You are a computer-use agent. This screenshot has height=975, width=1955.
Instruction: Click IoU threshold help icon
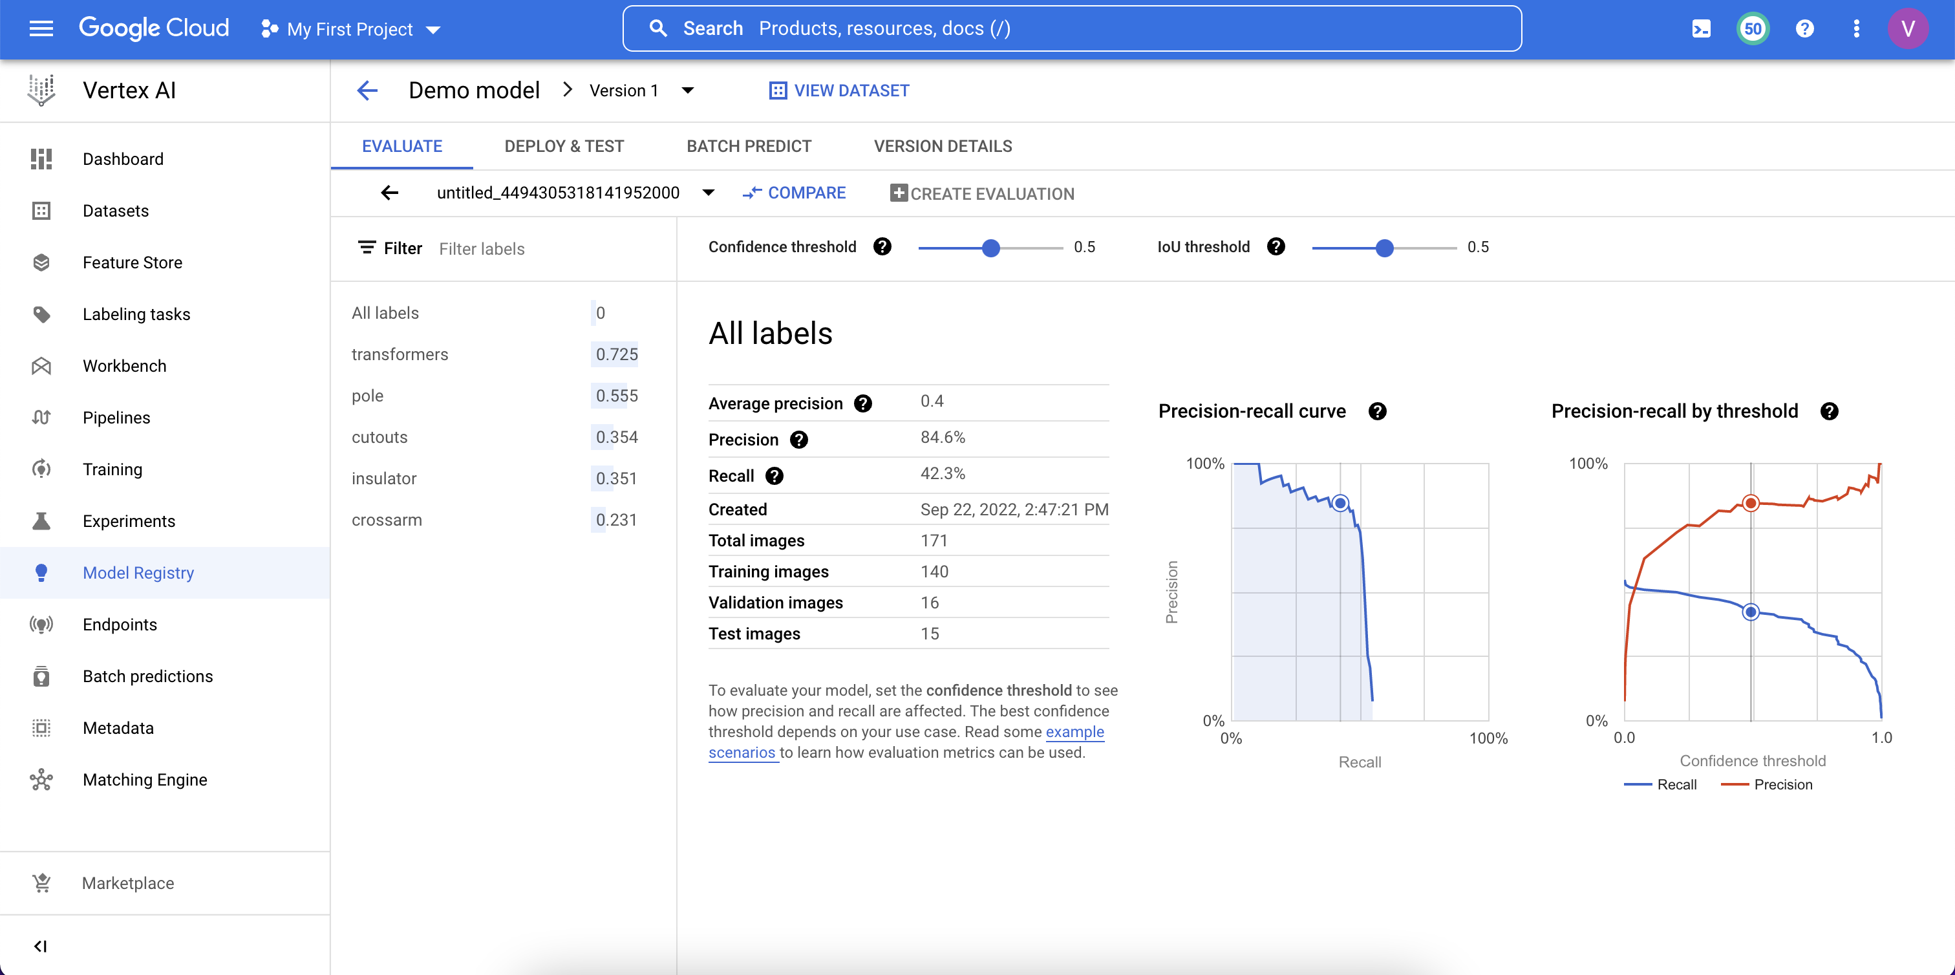click(x=1276, y=246)
